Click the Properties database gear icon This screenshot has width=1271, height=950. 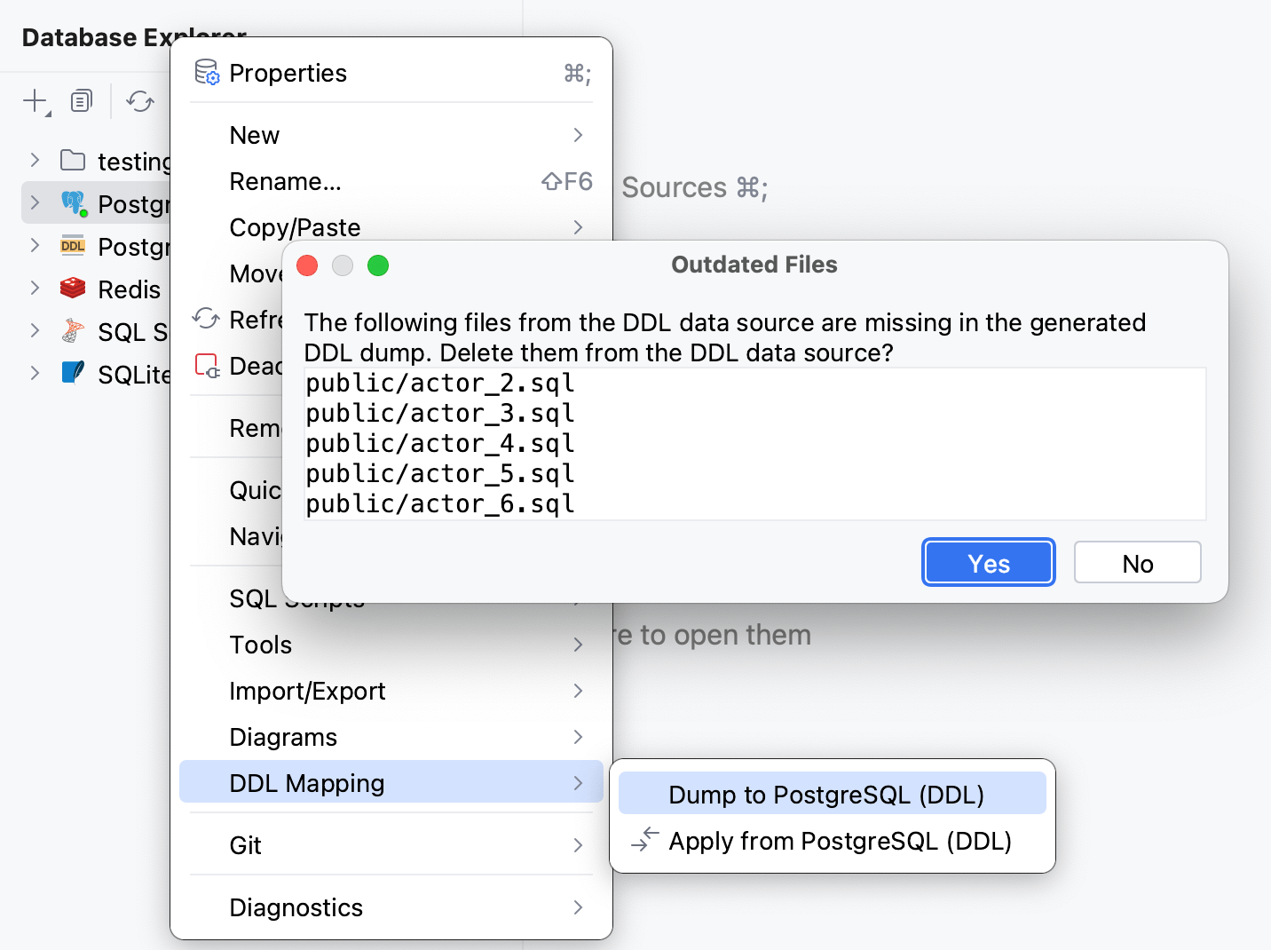[206, 72]
